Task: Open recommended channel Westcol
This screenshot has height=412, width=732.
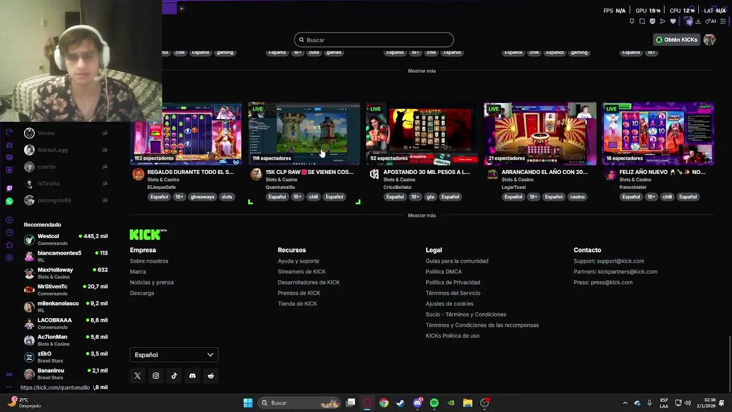Action: pyautogui.click(x=66, y=239)
